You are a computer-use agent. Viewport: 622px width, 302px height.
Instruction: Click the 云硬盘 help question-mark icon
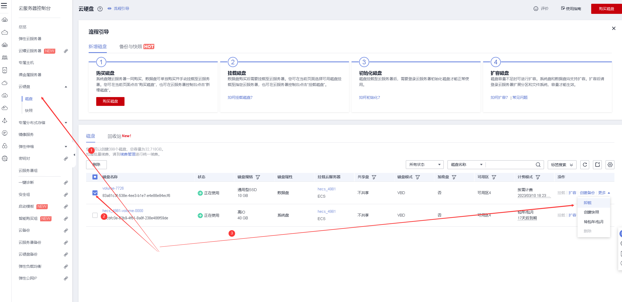tap(100, 9)
